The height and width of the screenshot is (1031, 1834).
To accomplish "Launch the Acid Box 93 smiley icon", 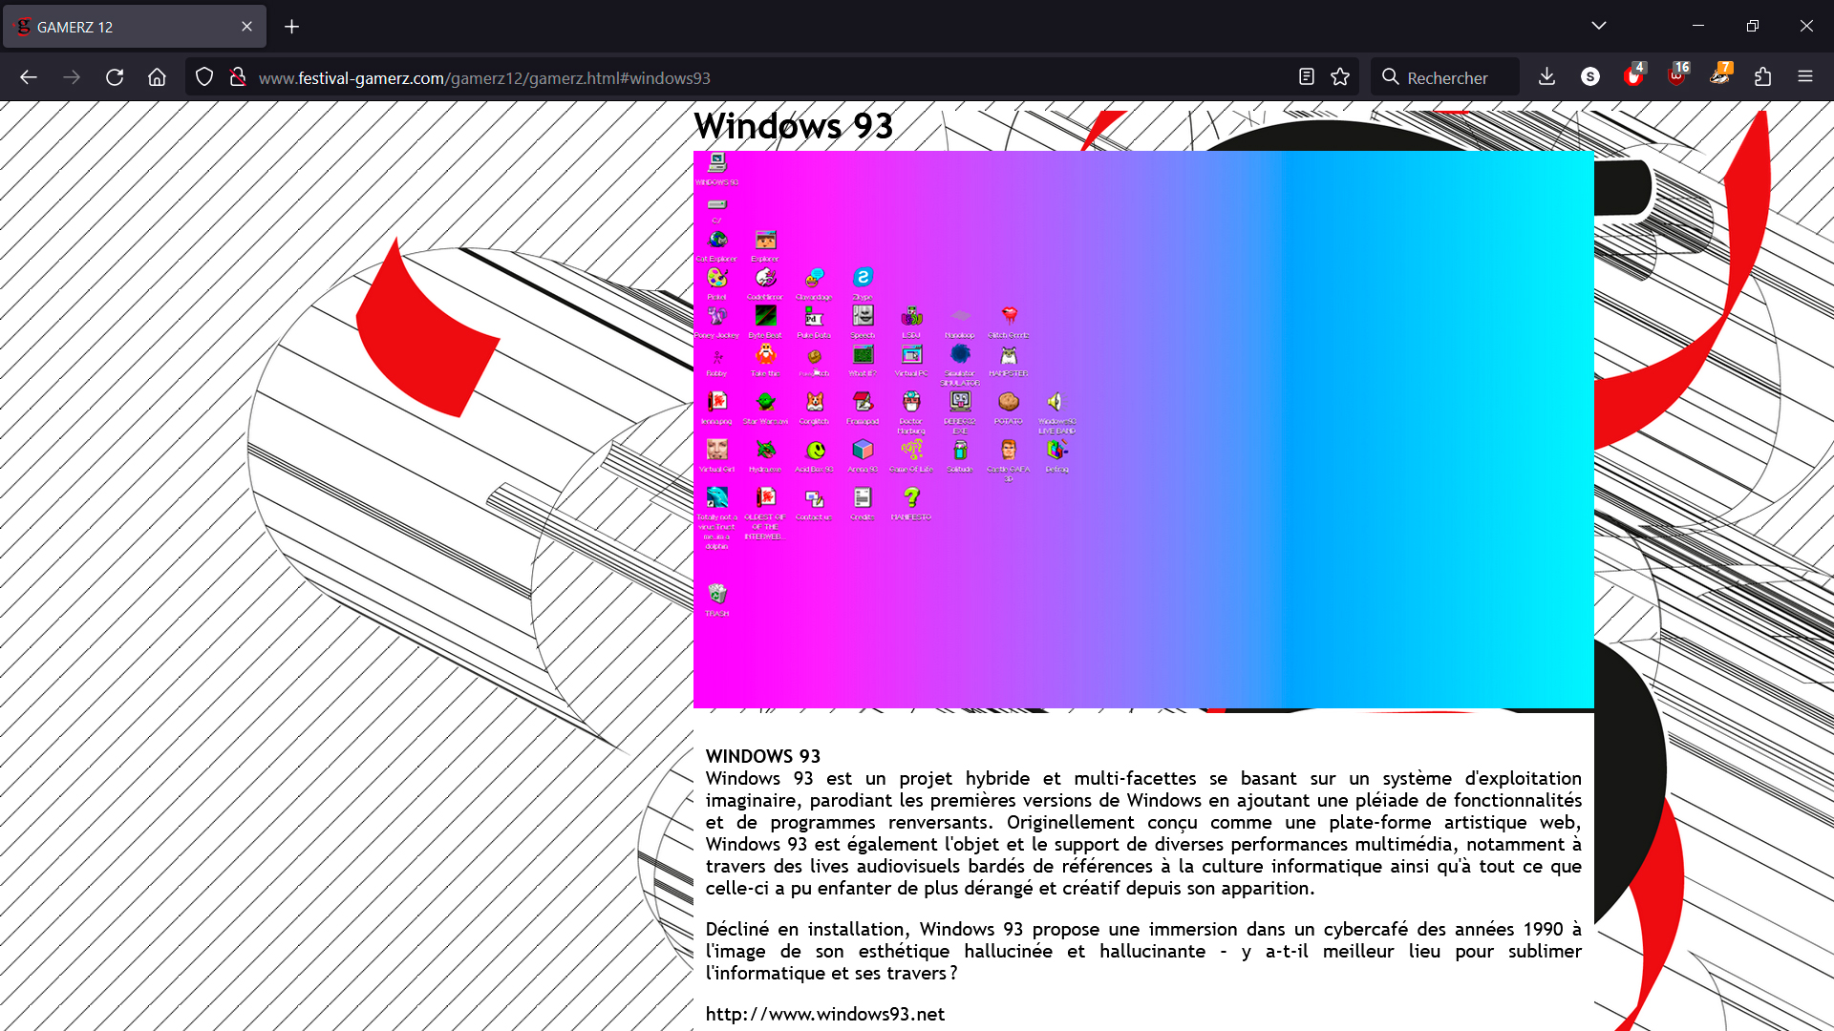I will pyautogui.click(x=815, y=451).
